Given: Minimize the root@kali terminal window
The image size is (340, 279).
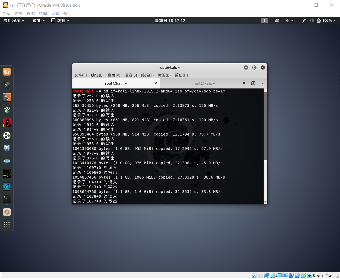Looking at the screenshot, I should point(246,67).
